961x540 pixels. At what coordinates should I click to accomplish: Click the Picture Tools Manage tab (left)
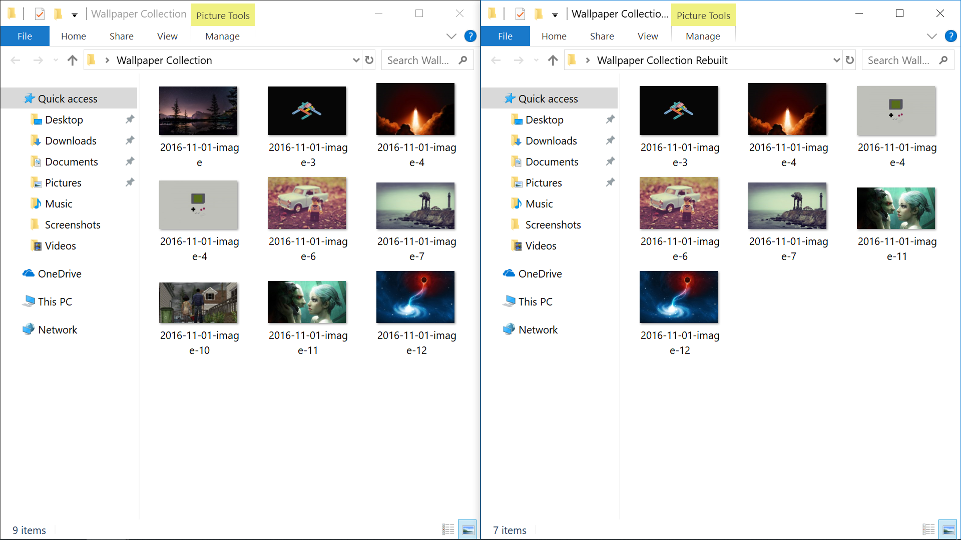coord(222,35)
